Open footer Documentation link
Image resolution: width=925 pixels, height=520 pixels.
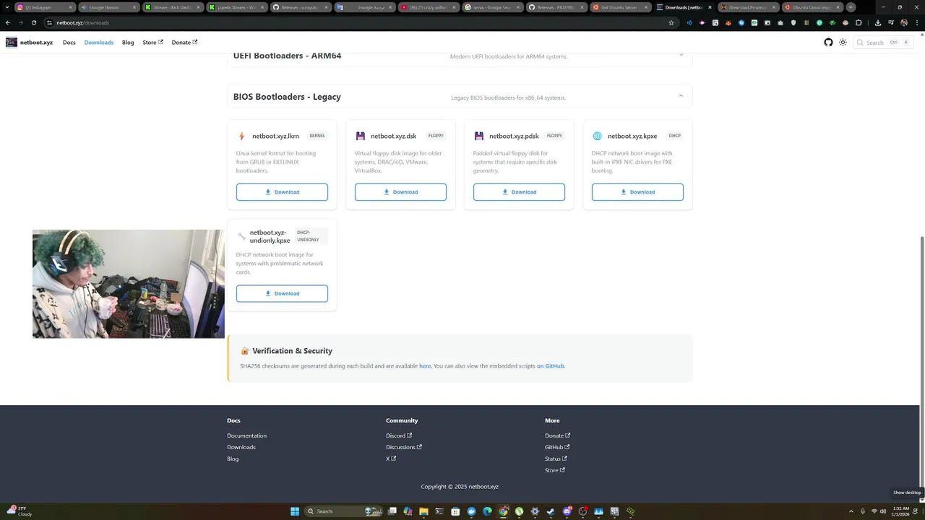pyautogui.click(x=246, y=435)
